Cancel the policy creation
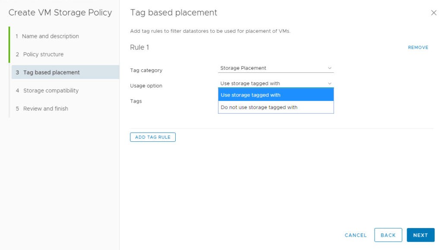Image resolution: width=442 pixels, height=250 pixels. (355, 235)
